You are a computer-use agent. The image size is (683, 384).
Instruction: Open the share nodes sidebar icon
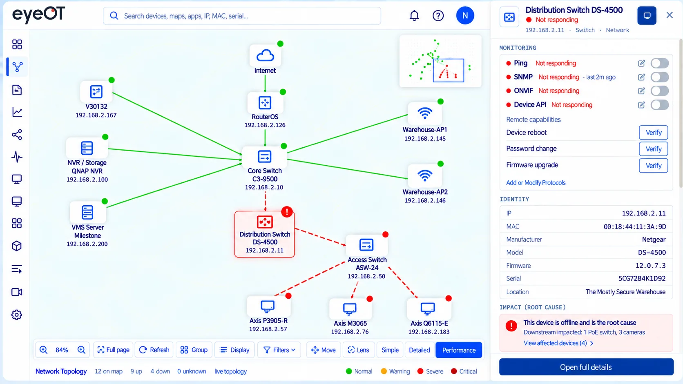[17, 135]
